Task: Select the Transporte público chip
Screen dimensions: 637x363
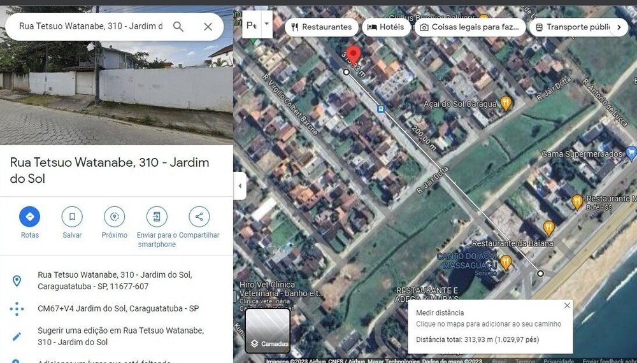Action: click(x=574, y=27)
